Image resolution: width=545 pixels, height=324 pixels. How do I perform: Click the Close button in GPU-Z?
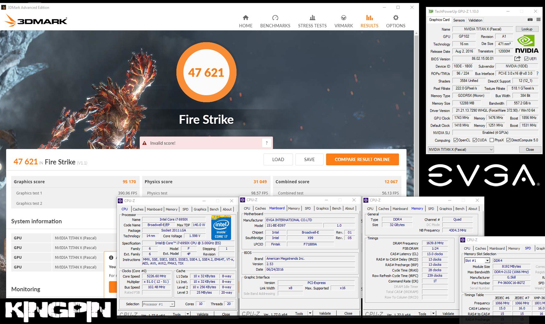530,150
